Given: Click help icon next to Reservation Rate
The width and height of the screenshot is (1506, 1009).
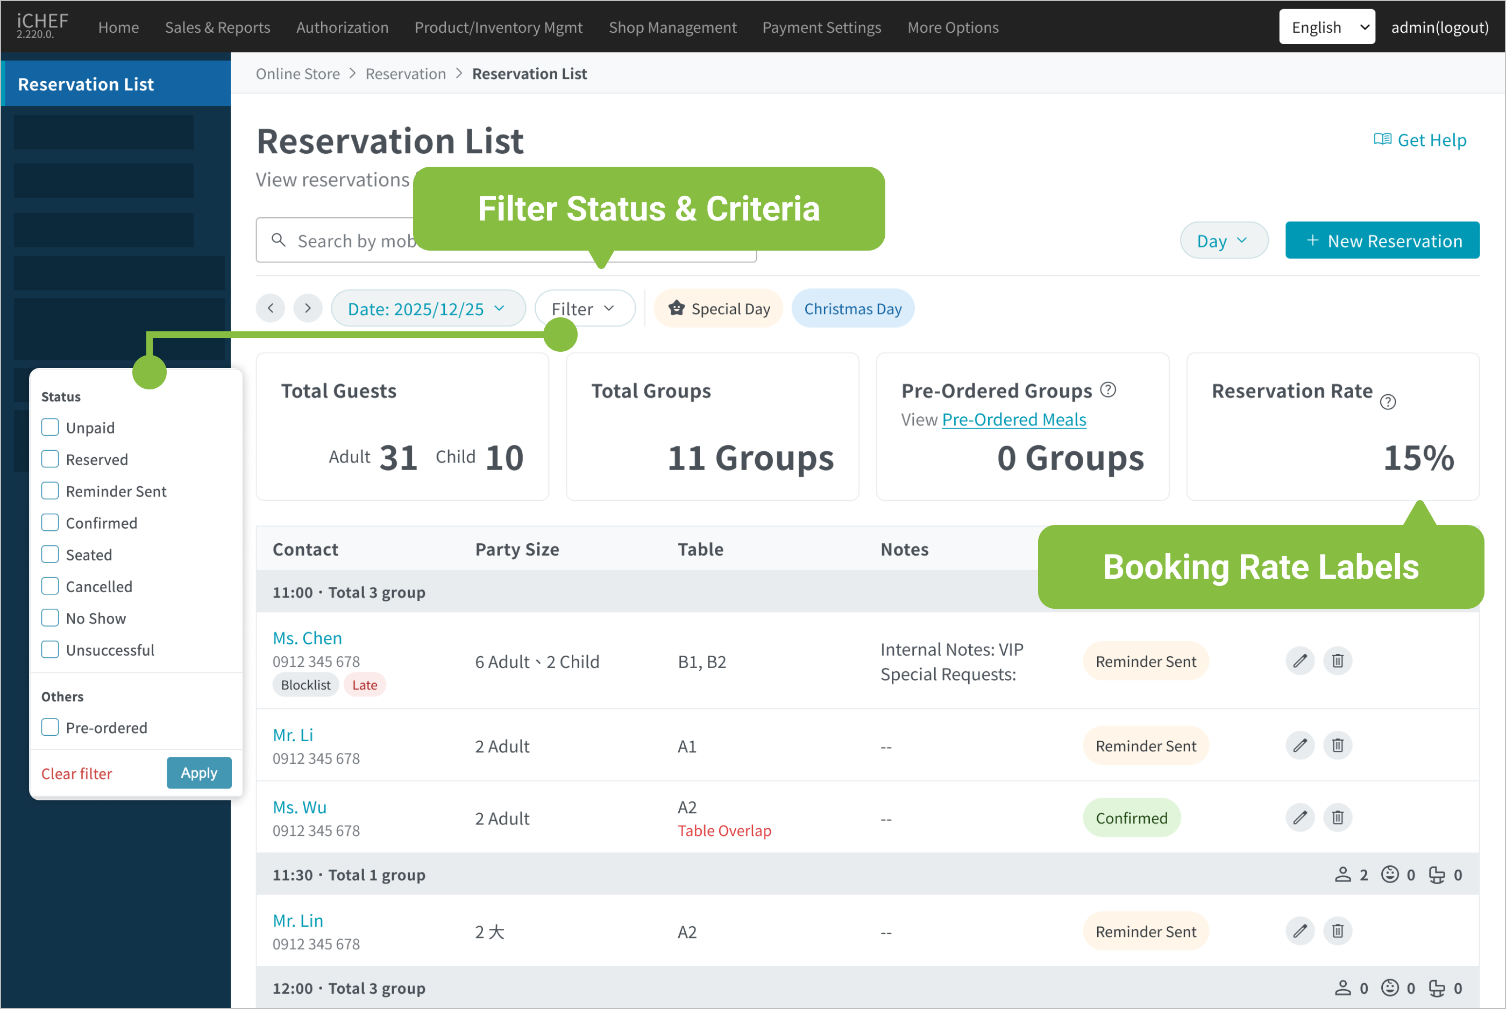Looking at the screenshot, I should pos(1388,402).
